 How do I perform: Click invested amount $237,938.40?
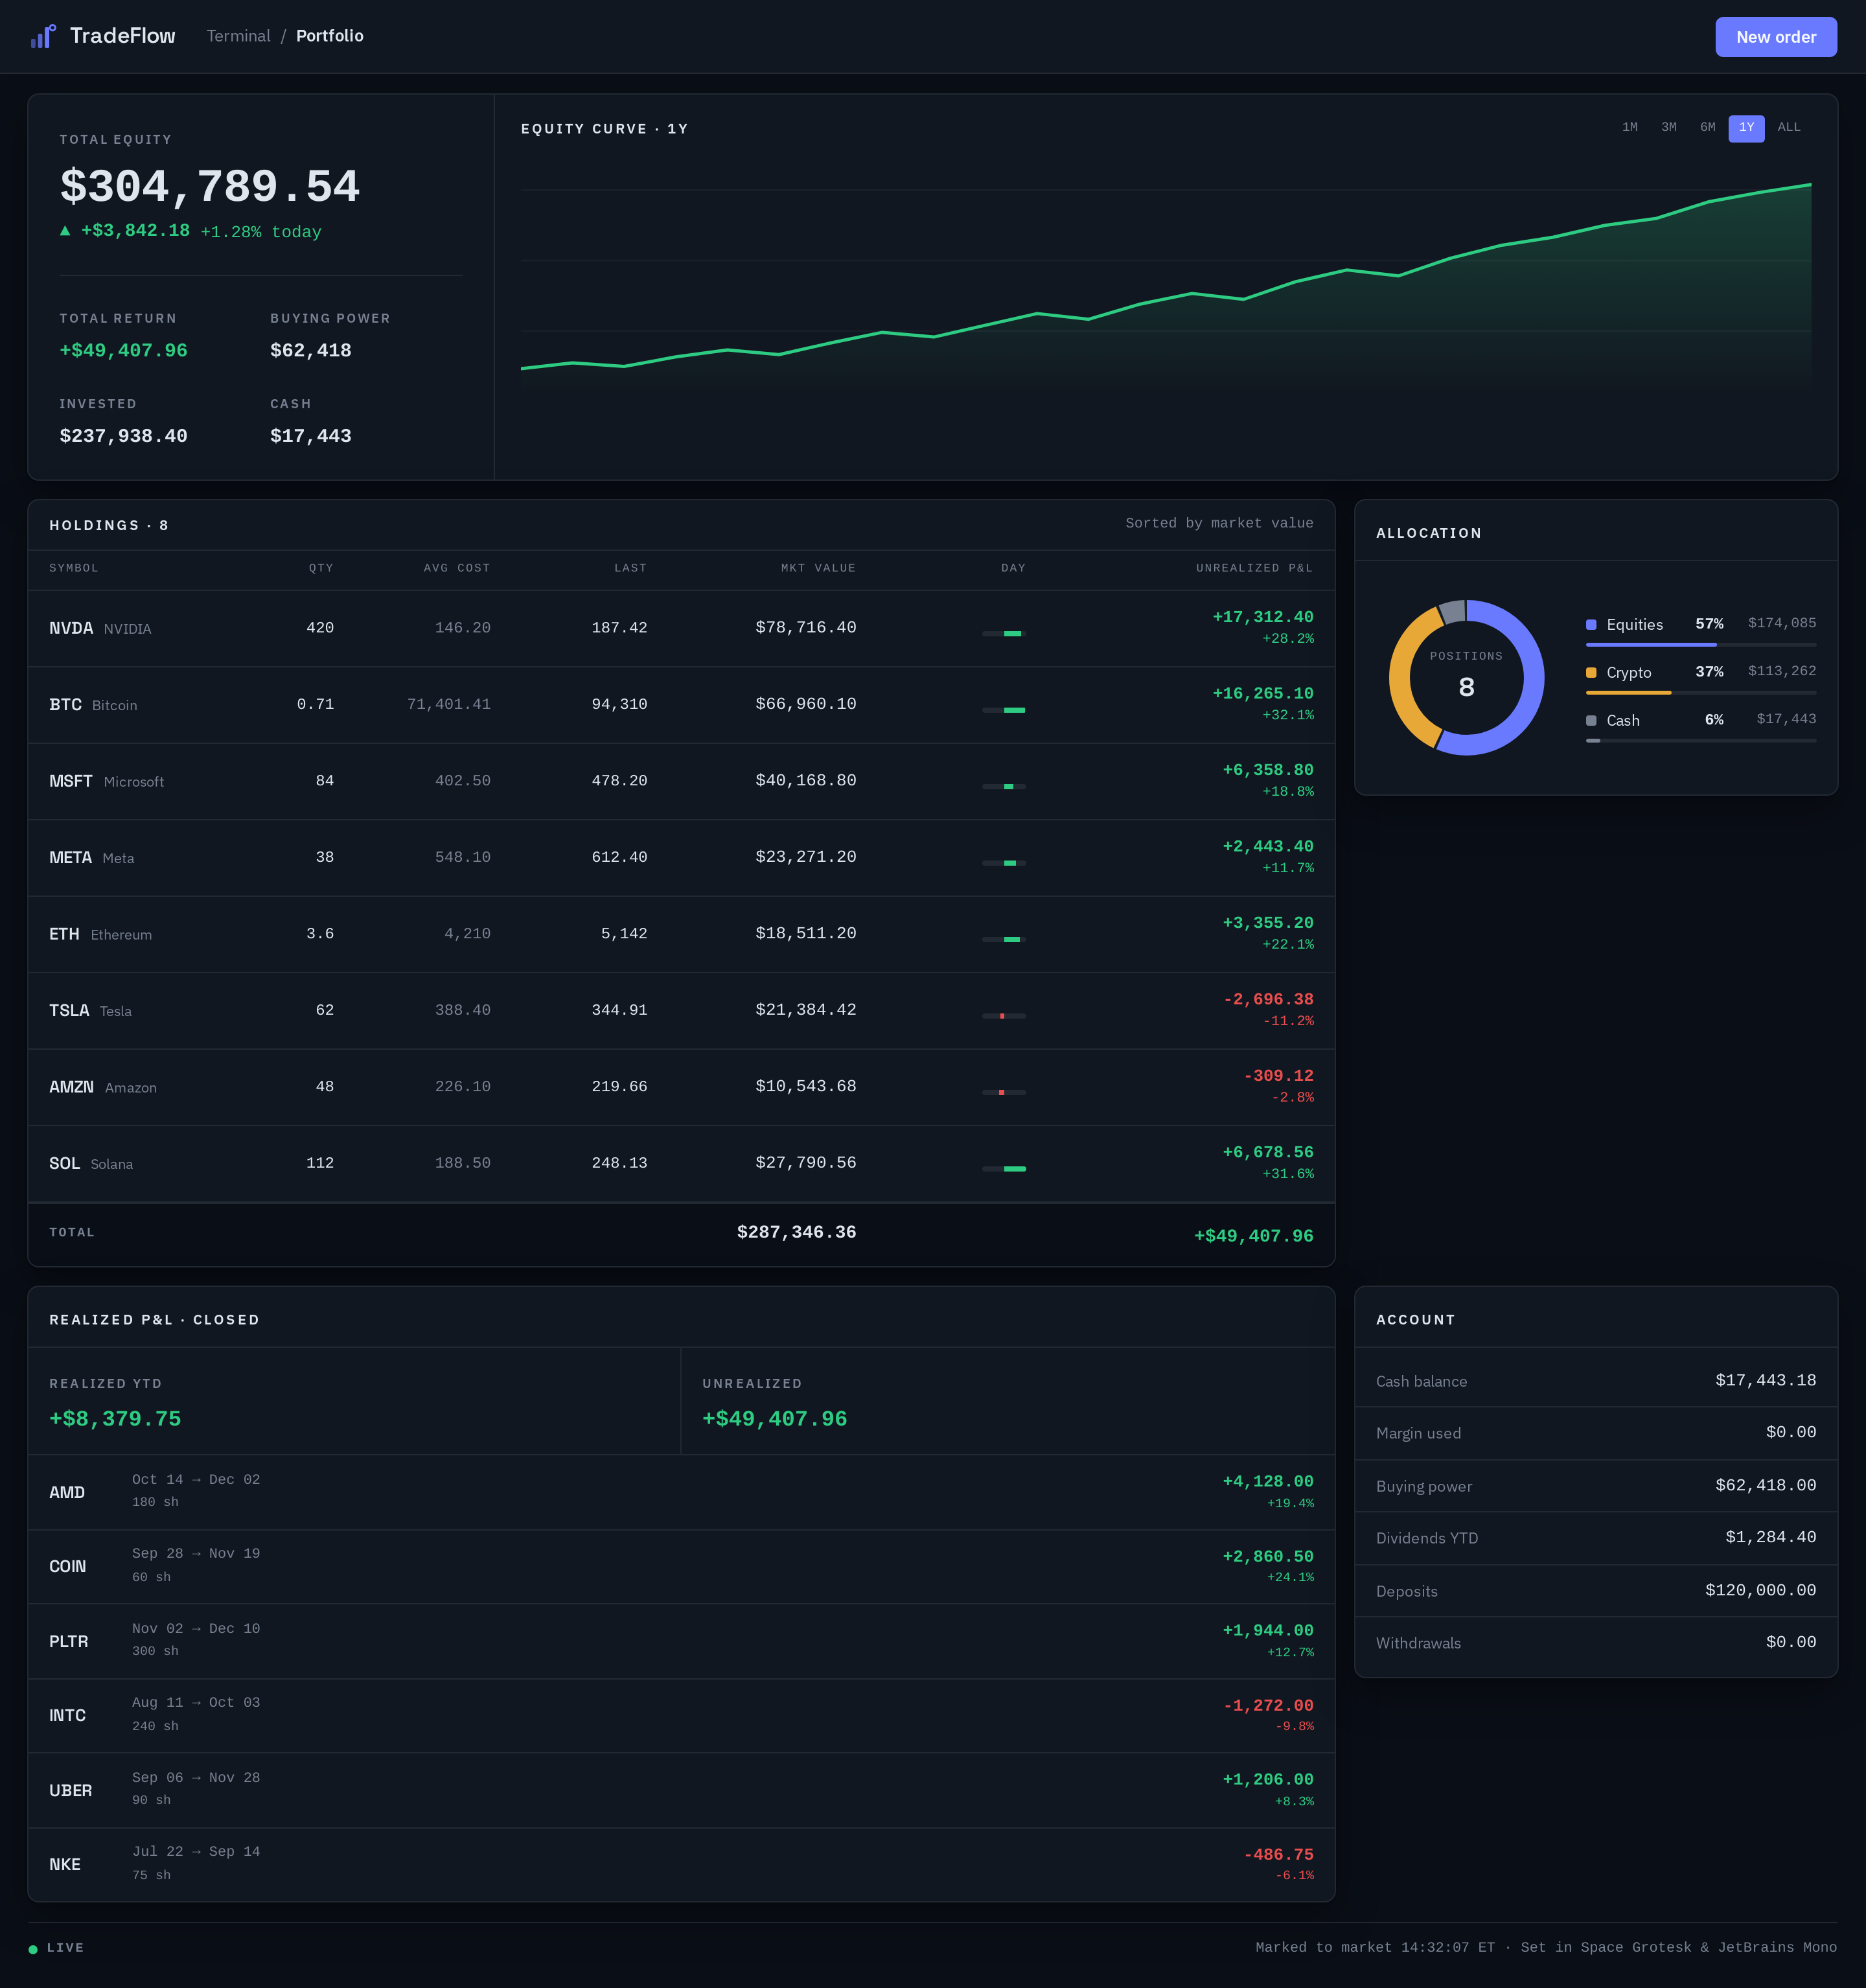click(x=123, y=436)
